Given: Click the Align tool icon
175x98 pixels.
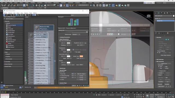Looking at the screenshot, I should (x=94, y=5).
